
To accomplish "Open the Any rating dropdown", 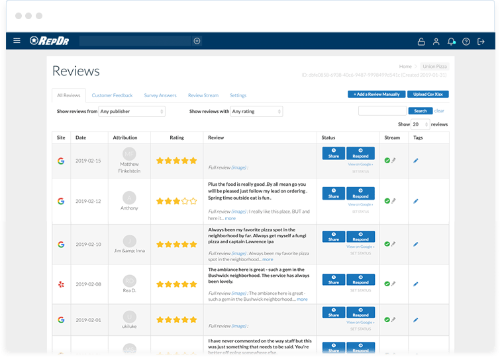I will pyautogui.click(x=256, y=112).
